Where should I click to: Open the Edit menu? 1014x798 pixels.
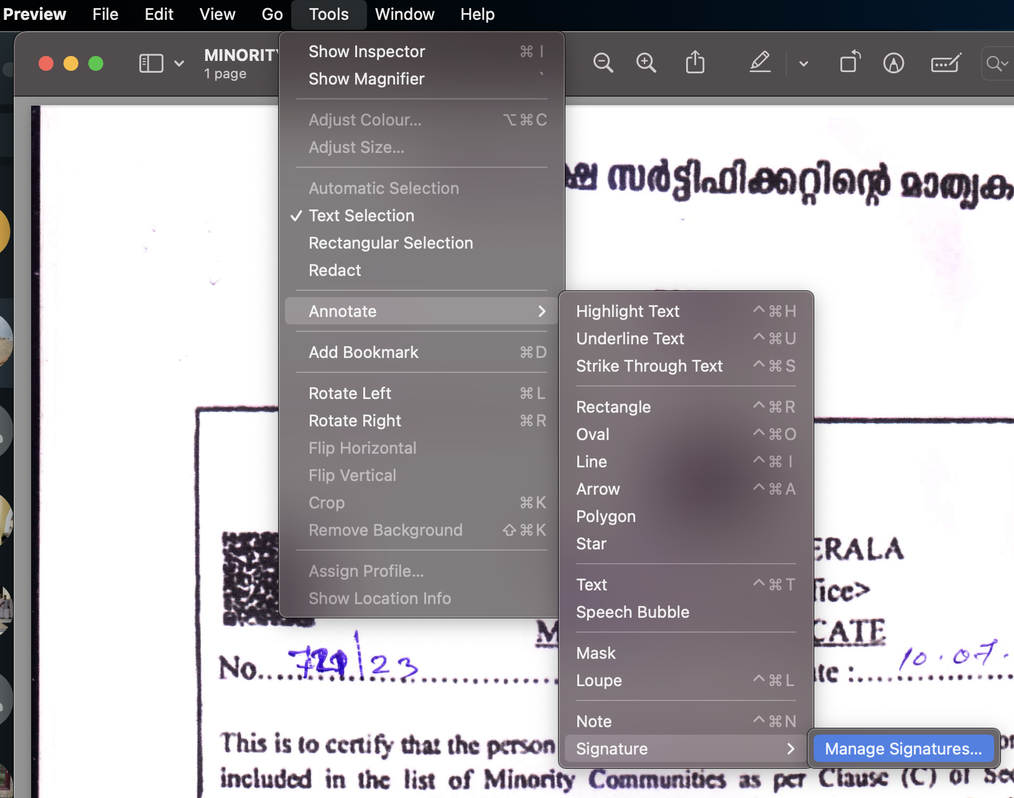159,14
